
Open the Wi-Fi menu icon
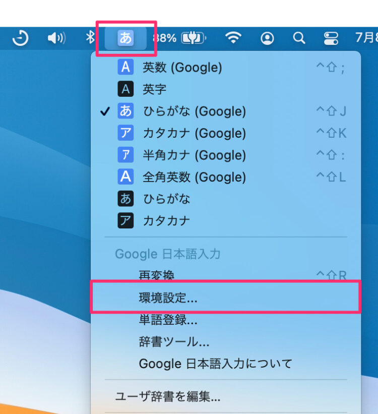233,38
